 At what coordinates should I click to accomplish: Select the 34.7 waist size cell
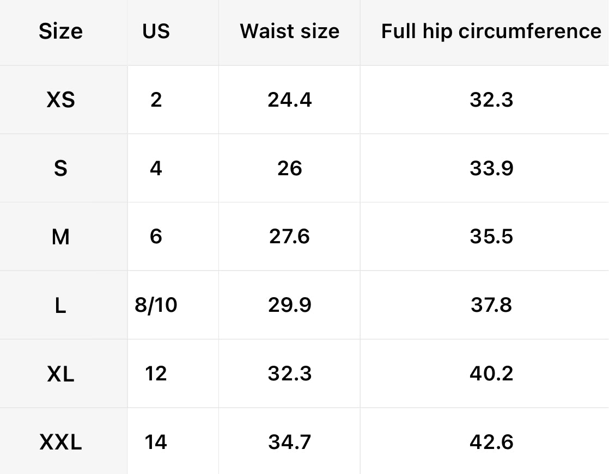pyautogui.click(x=289, y=442)
